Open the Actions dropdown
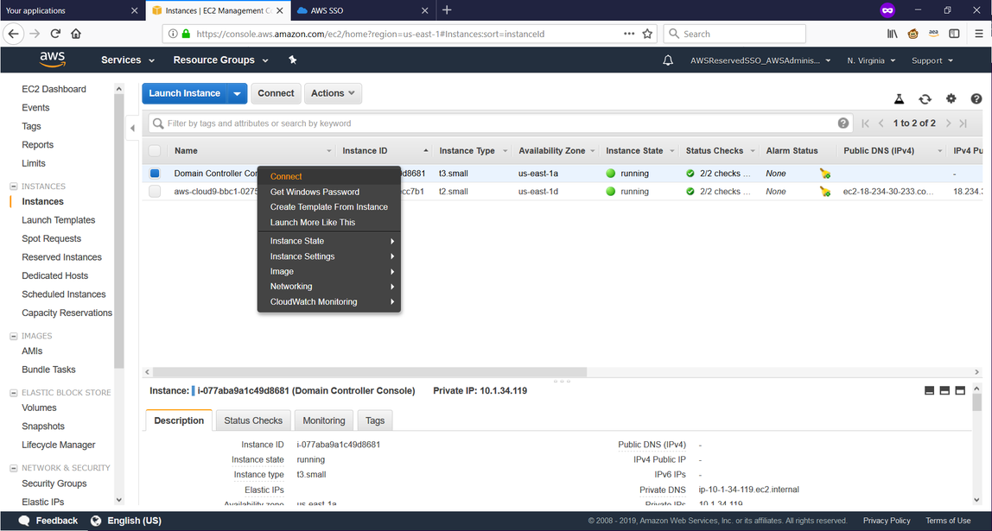 [x=333, y=93]
